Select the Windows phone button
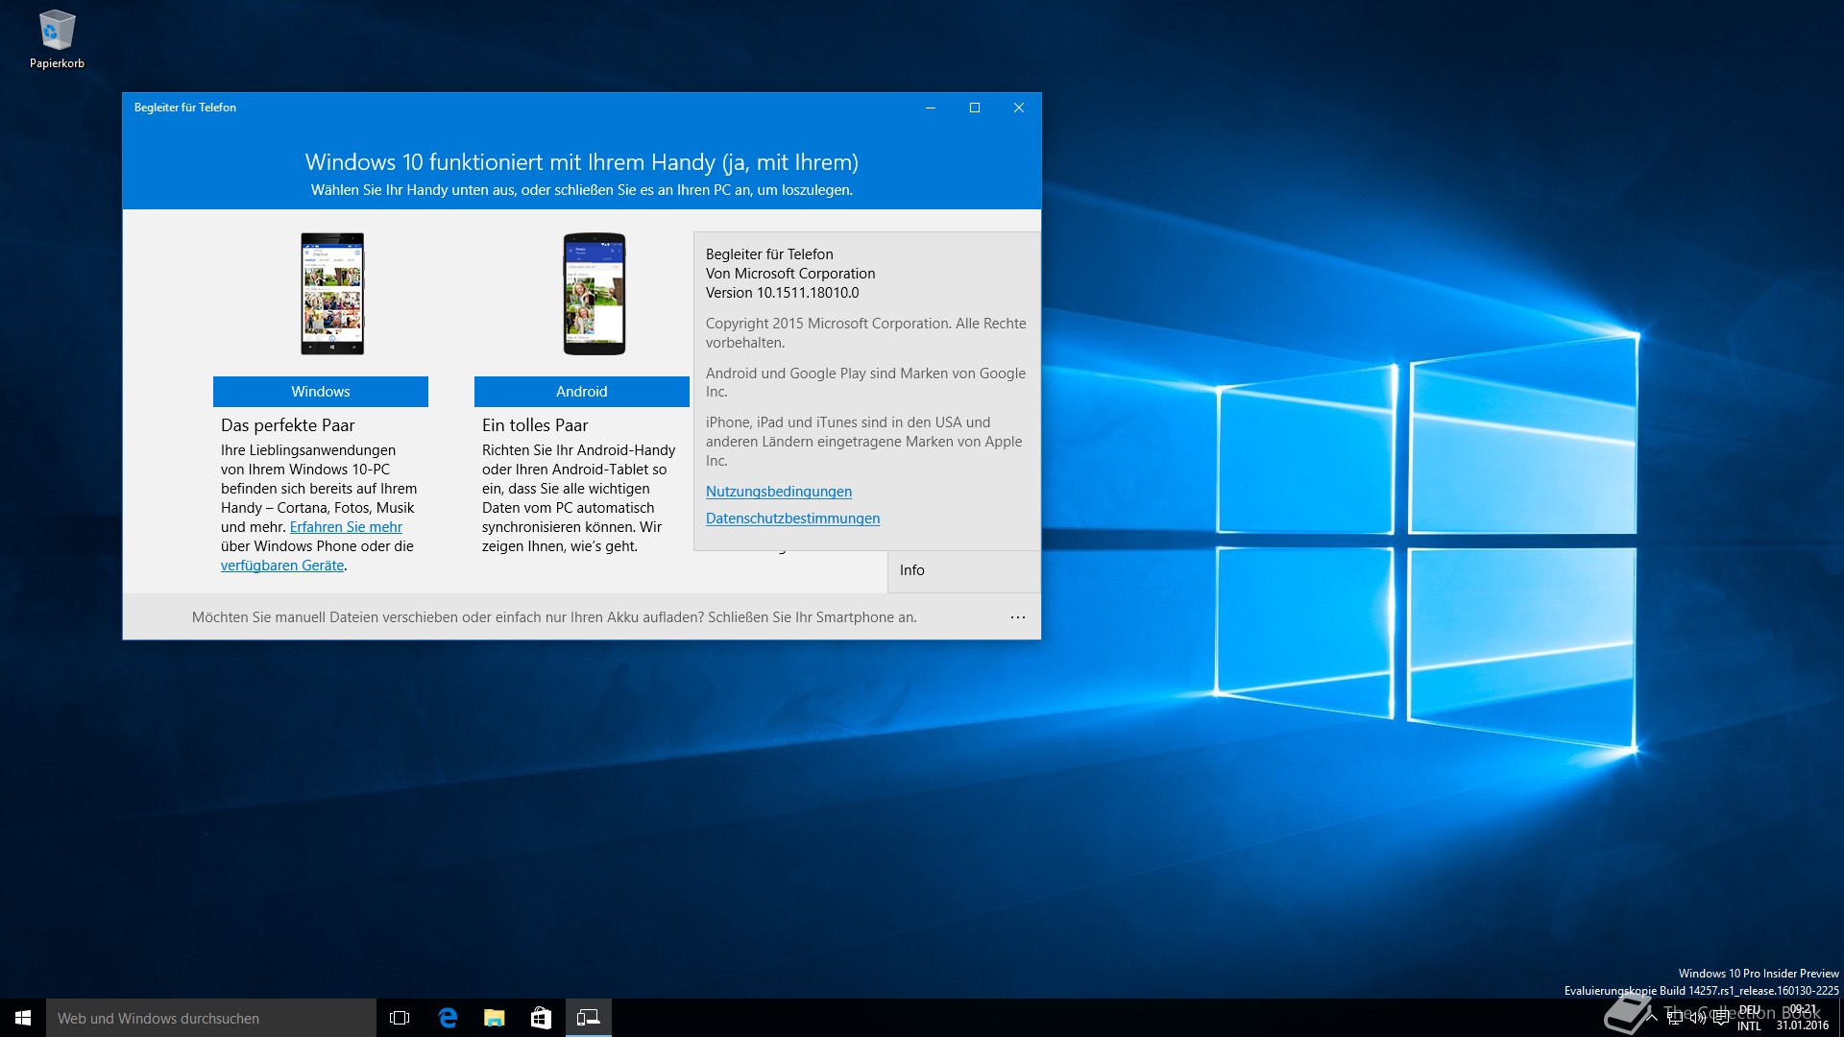Screen dimensions: 1844x1037 [321, 392]
